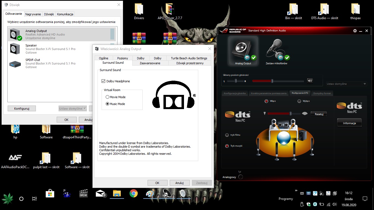Open dtsapo4ThirdParty archive icon

pos(77,131)
